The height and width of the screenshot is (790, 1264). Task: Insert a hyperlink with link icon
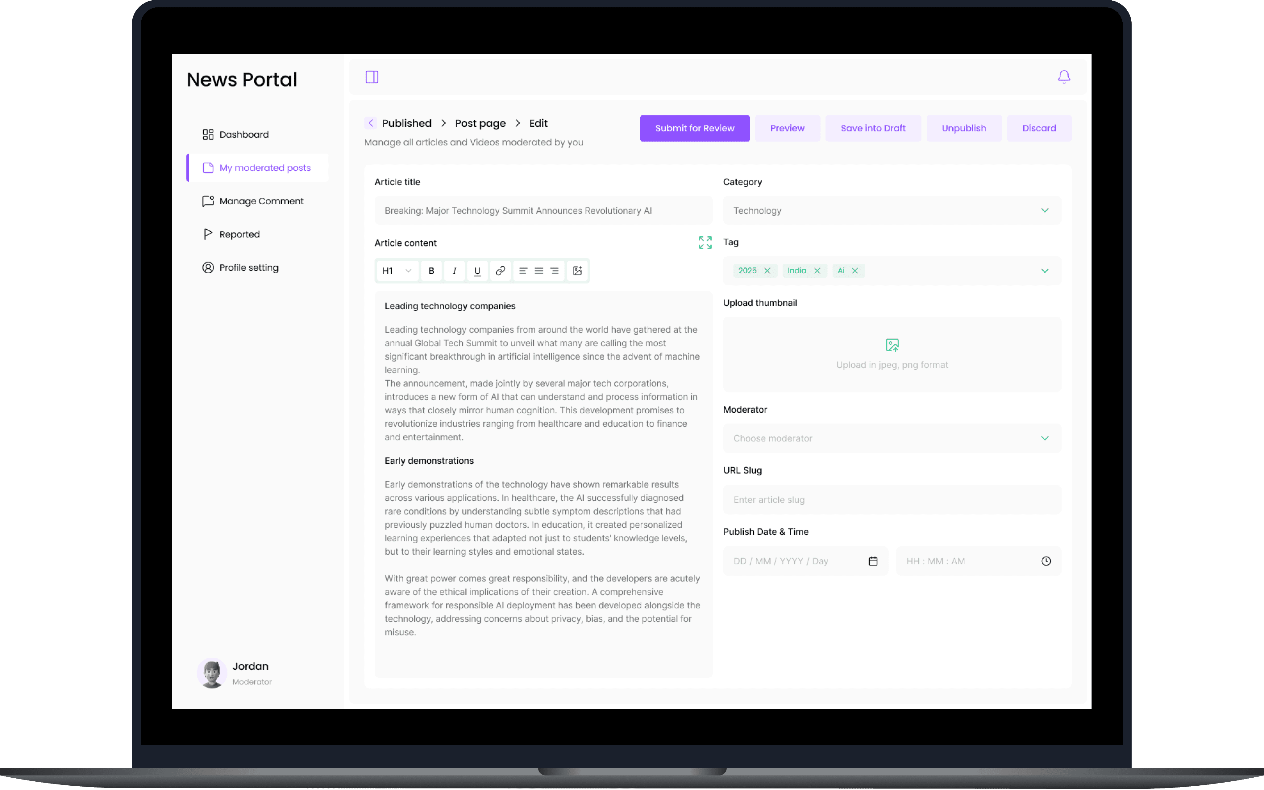point(500,271)
